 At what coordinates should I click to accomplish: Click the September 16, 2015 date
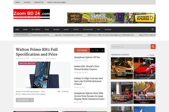click(x=81, y=60)
